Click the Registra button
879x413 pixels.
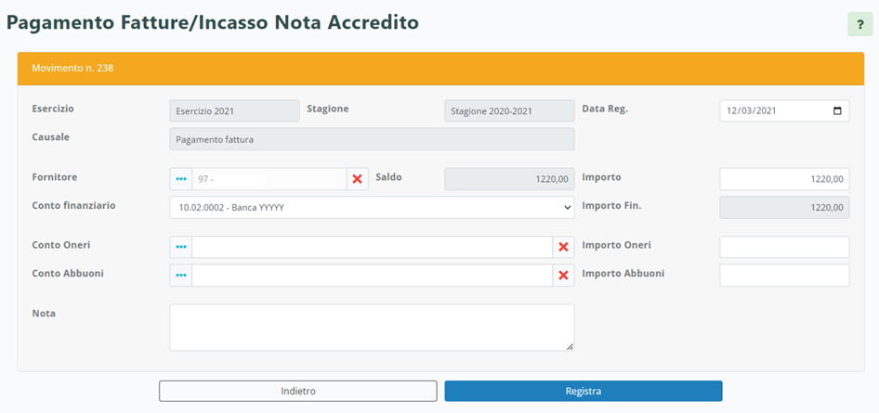coord(584,391)
